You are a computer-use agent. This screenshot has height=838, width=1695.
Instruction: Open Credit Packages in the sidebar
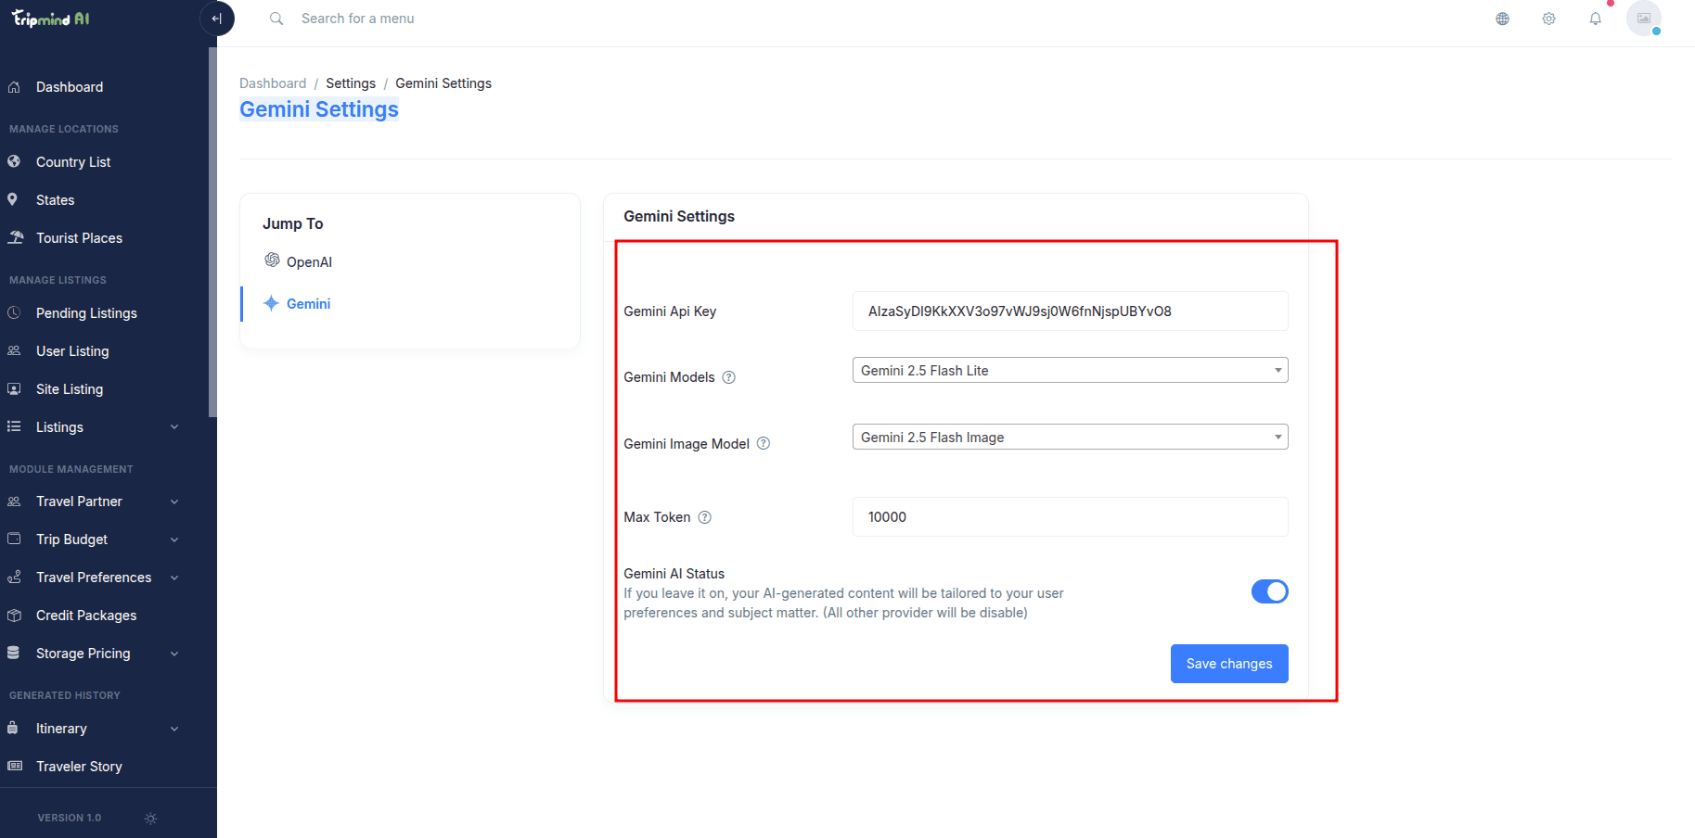(86, 616)
